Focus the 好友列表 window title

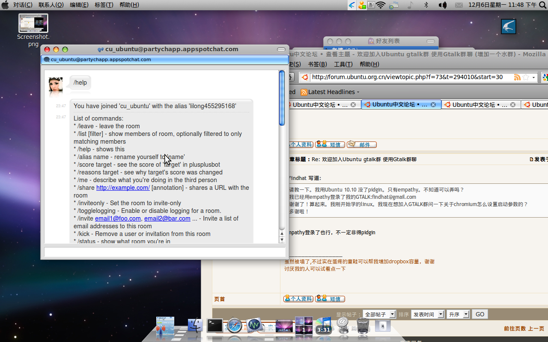click(x=384, y=41)
